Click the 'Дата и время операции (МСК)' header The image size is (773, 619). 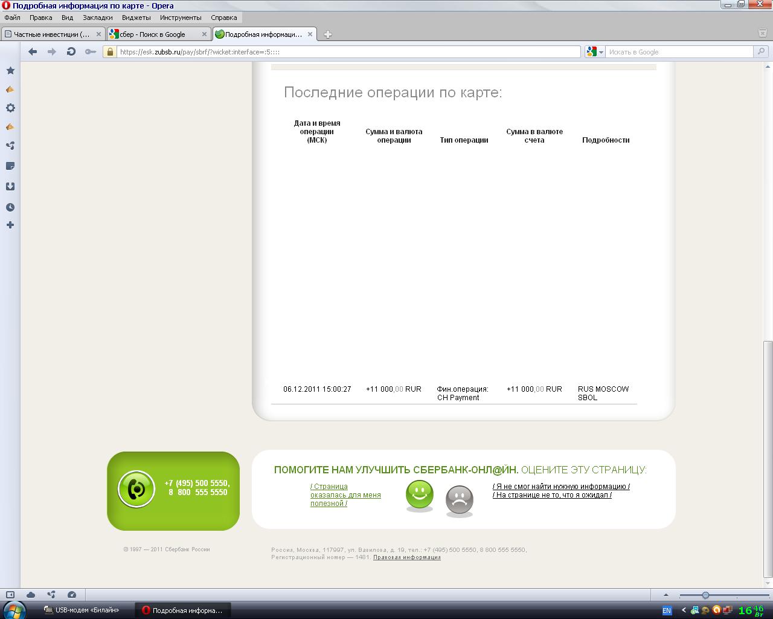317,132
